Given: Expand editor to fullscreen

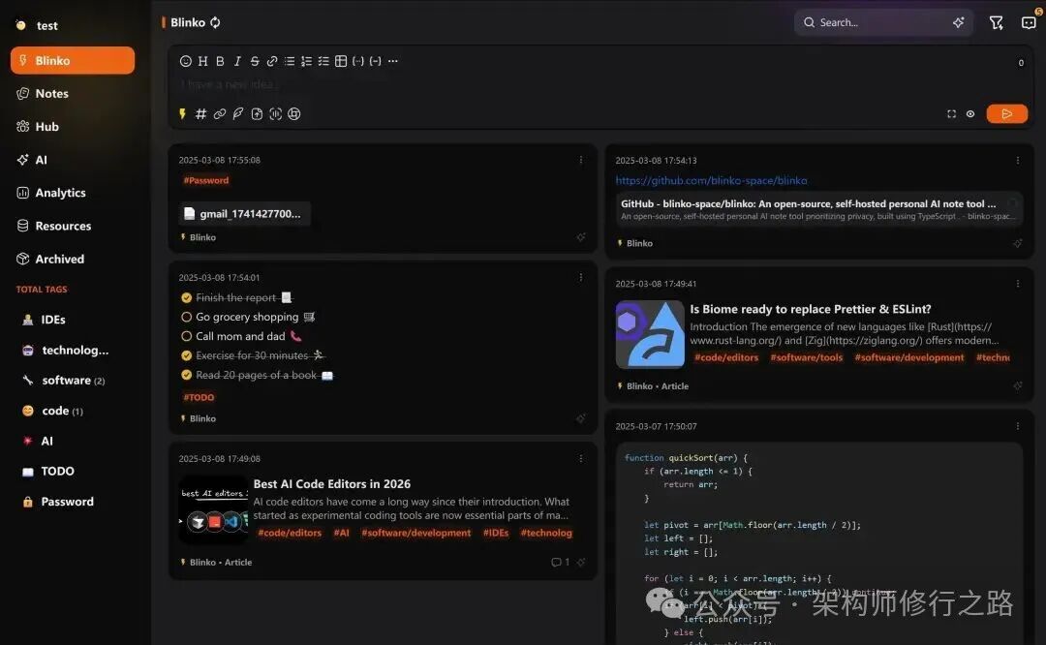Looking at the screenshot, I should [952, 114].
